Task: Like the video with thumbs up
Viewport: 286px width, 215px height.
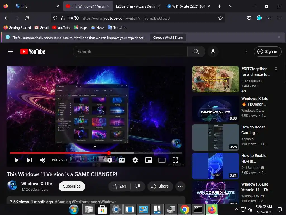Action: click(x=119, y=186)
